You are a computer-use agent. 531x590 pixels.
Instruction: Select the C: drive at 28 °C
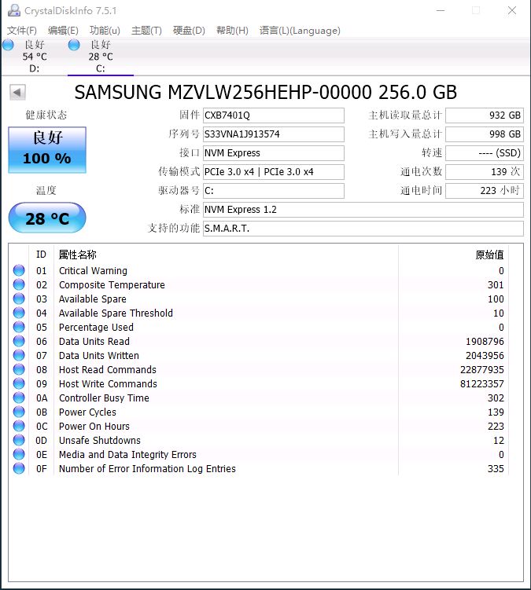[x=100, y=57]
